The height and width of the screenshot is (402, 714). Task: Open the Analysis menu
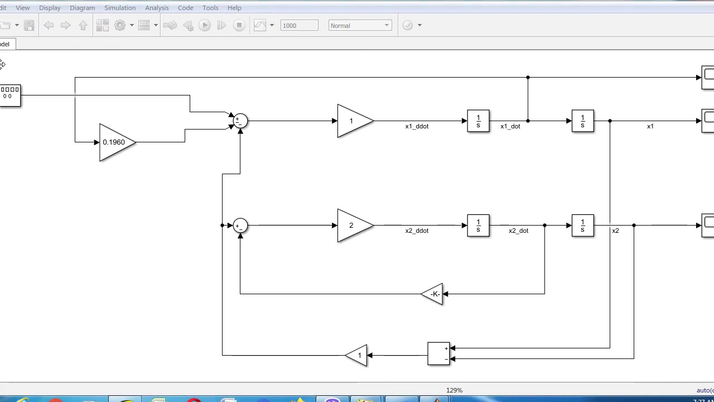tap(157, 8)
